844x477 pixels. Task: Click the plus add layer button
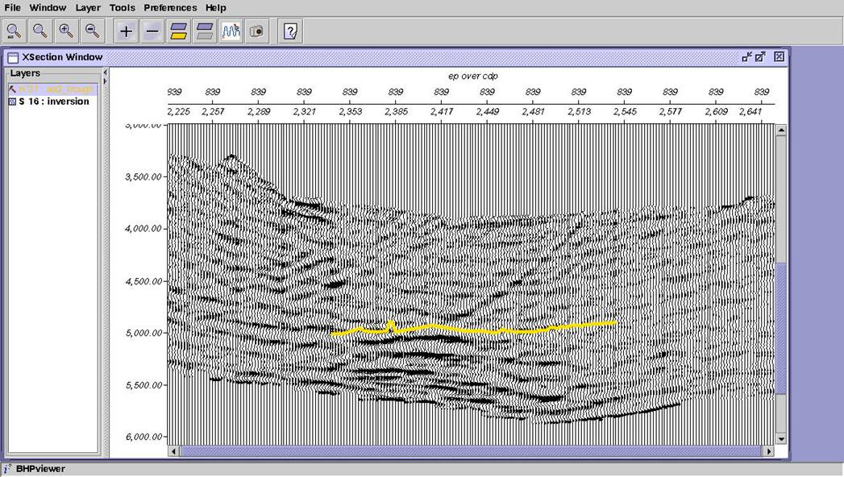tap(126, 31)
